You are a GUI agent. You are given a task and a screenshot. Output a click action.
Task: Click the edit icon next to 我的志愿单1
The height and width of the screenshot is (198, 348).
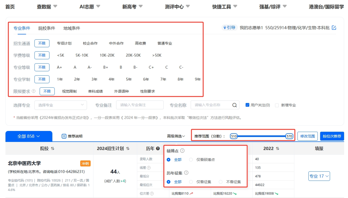(334, 27)
